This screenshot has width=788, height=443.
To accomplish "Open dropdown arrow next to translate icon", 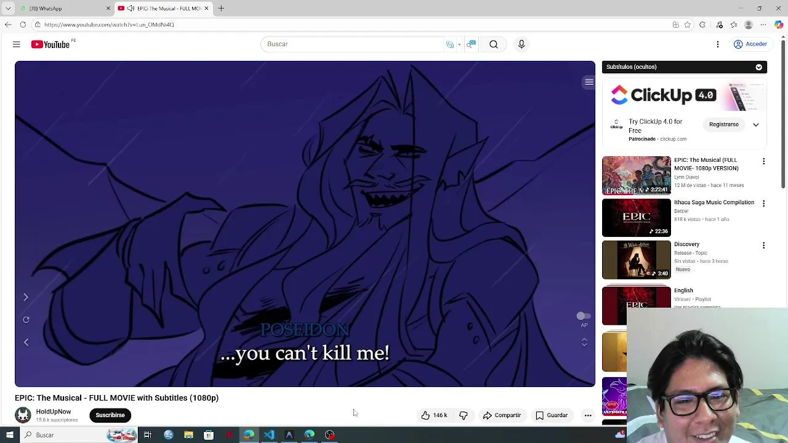I will [459, 44].
